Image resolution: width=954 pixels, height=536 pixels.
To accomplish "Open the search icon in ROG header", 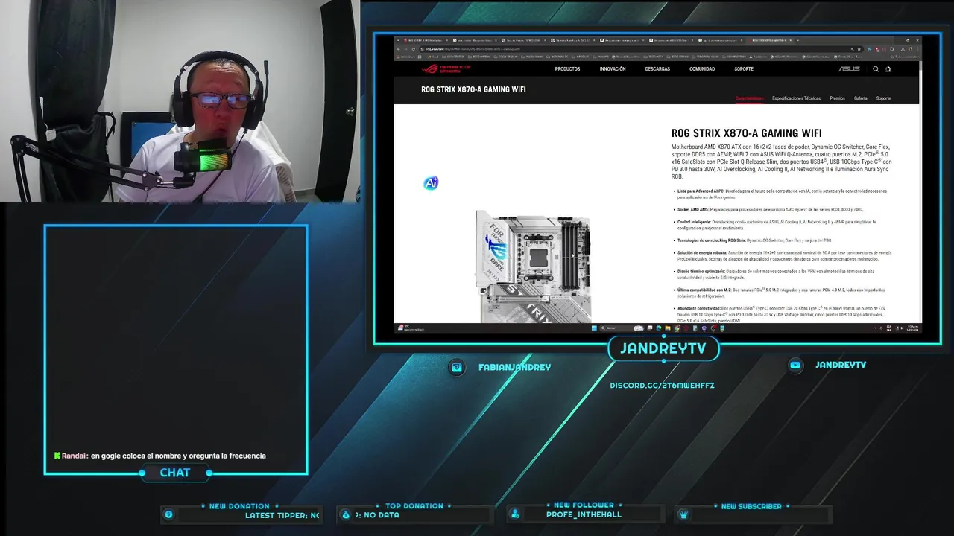I will coord(876,69).
